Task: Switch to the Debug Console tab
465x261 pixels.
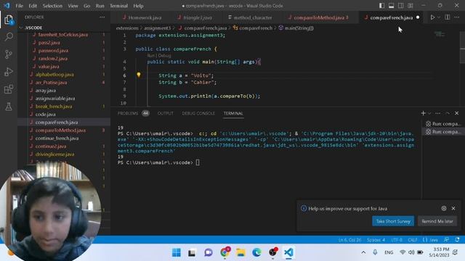Action: [x=198, y=113]
